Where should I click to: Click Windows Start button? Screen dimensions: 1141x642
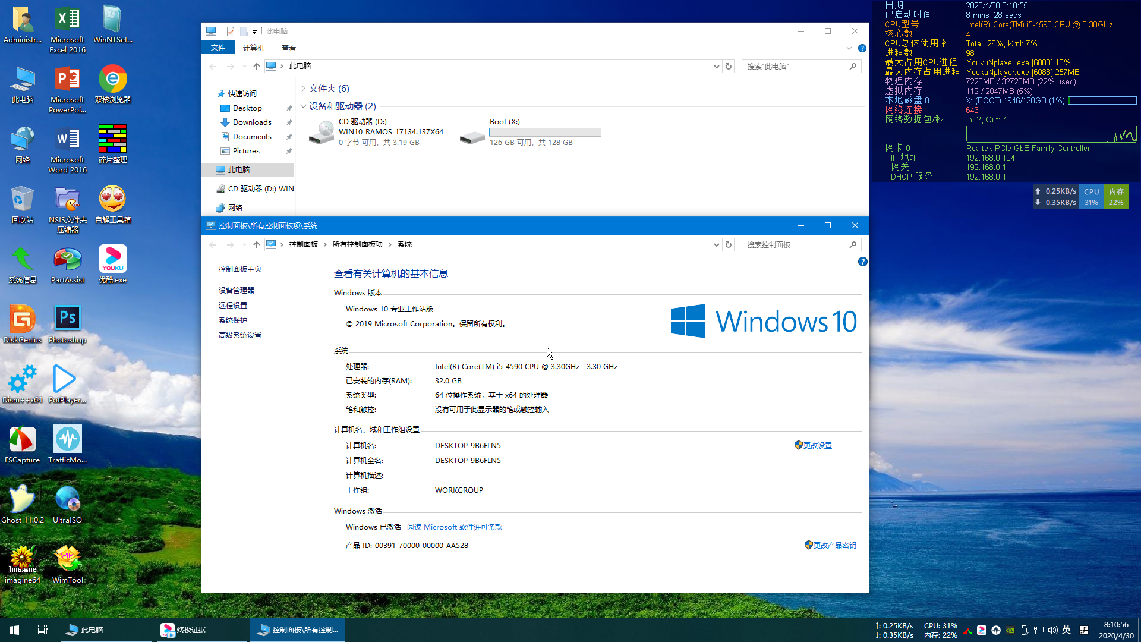point(14,630)
